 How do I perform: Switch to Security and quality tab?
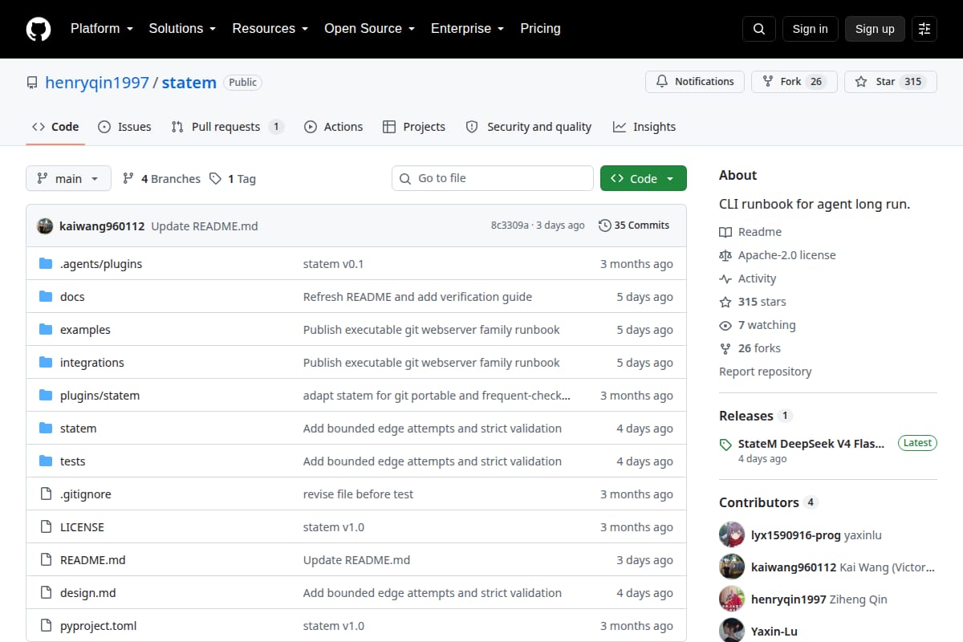(529, 127)
